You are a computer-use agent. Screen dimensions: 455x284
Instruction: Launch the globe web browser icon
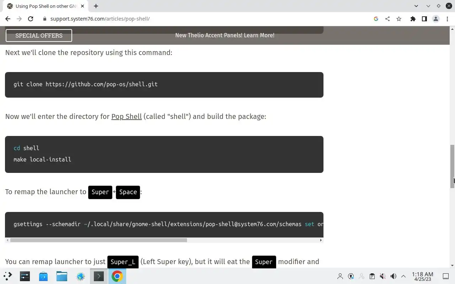pos(80,276)
